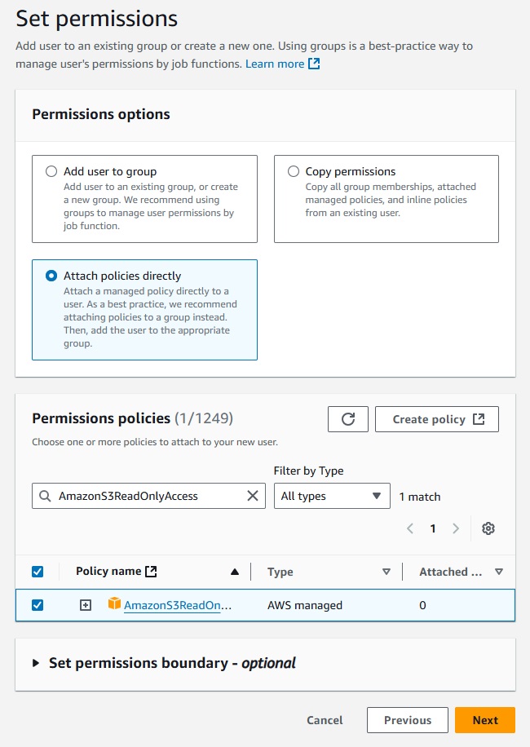Click the Create policy button

click(437, 419)
